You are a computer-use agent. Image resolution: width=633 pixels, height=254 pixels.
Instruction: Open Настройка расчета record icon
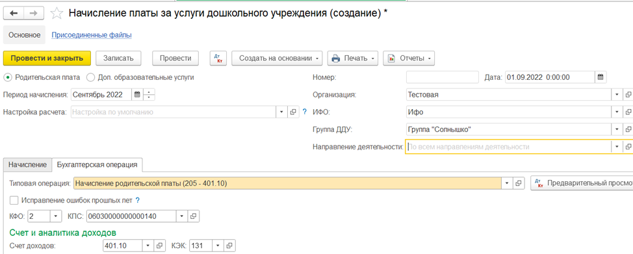[293, 112]
